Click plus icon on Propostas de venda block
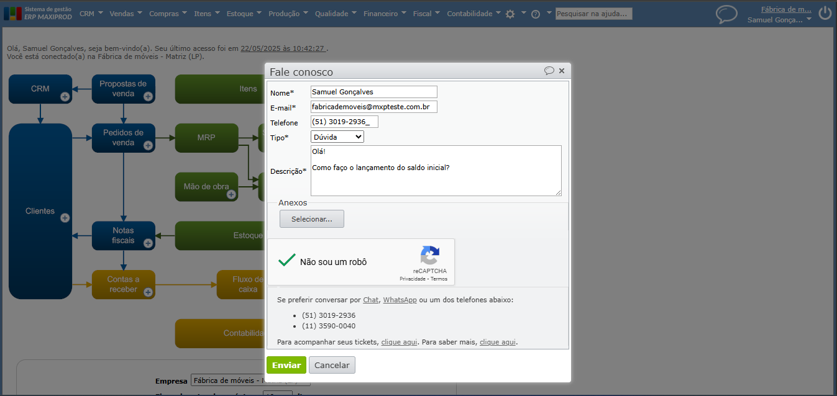 pyautogui.click(x=148, y=96)
